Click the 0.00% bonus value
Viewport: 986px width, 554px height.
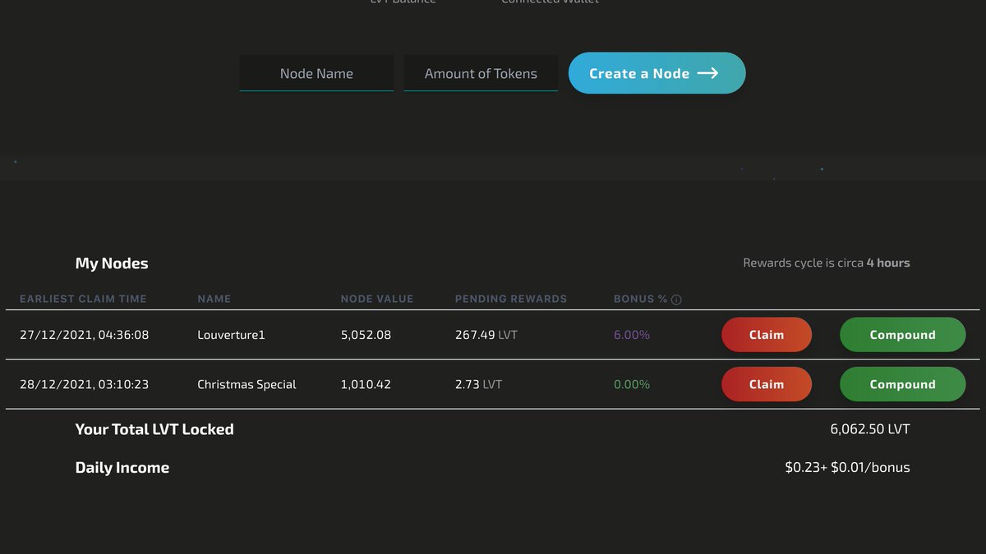632,384
